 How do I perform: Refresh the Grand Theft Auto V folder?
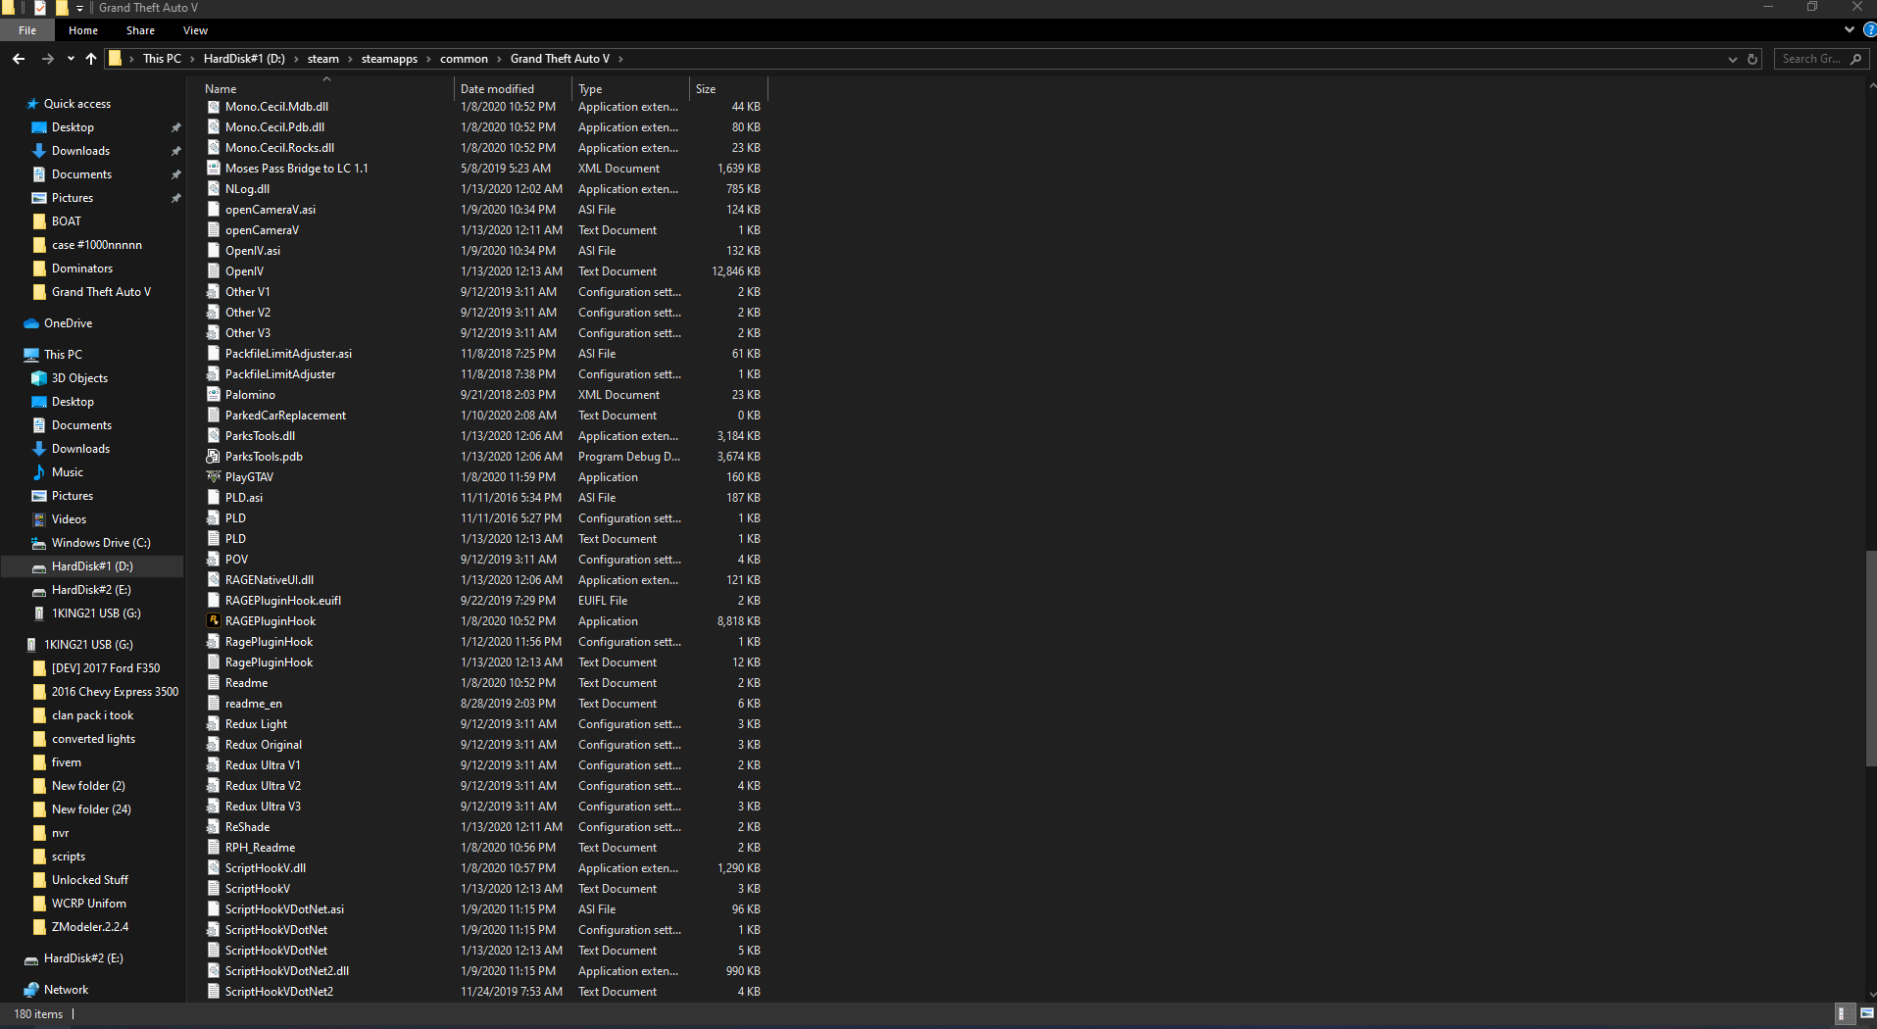[1753, 59]
